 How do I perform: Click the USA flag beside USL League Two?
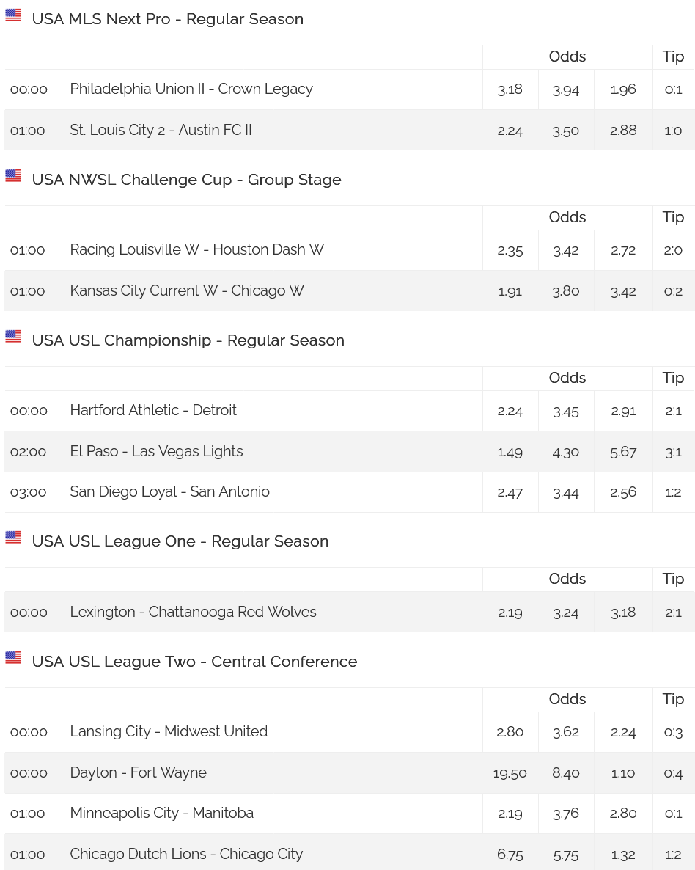tap(13, 657)
